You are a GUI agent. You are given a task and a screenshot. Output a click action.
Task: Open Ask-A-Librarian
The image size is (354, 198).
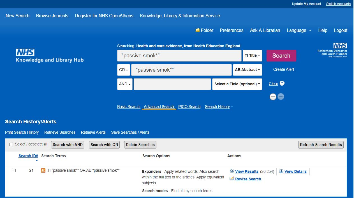265,30
